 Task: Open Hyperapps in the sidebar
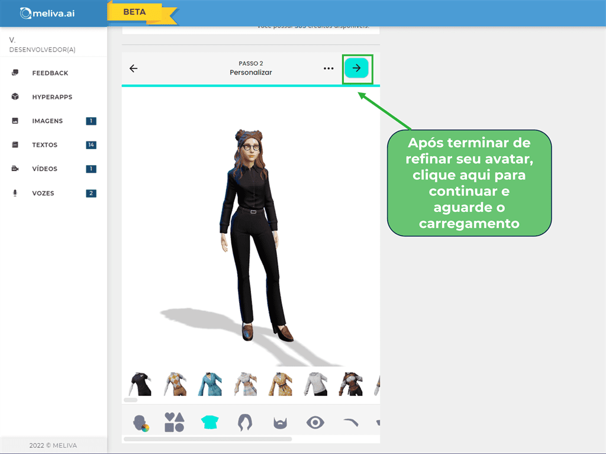[x=53, y=97]
